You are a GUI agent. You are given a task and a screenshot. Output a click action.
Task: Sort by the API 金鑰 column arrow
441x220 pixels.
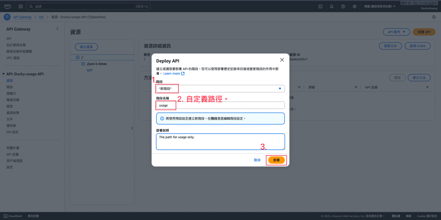(x=427, y=87)
